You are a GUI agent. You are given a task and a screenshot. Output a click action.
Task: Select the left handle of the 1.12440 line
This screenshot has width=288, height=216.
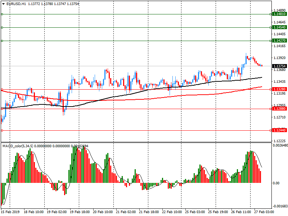pyautogui.click(x=2, y=130)
